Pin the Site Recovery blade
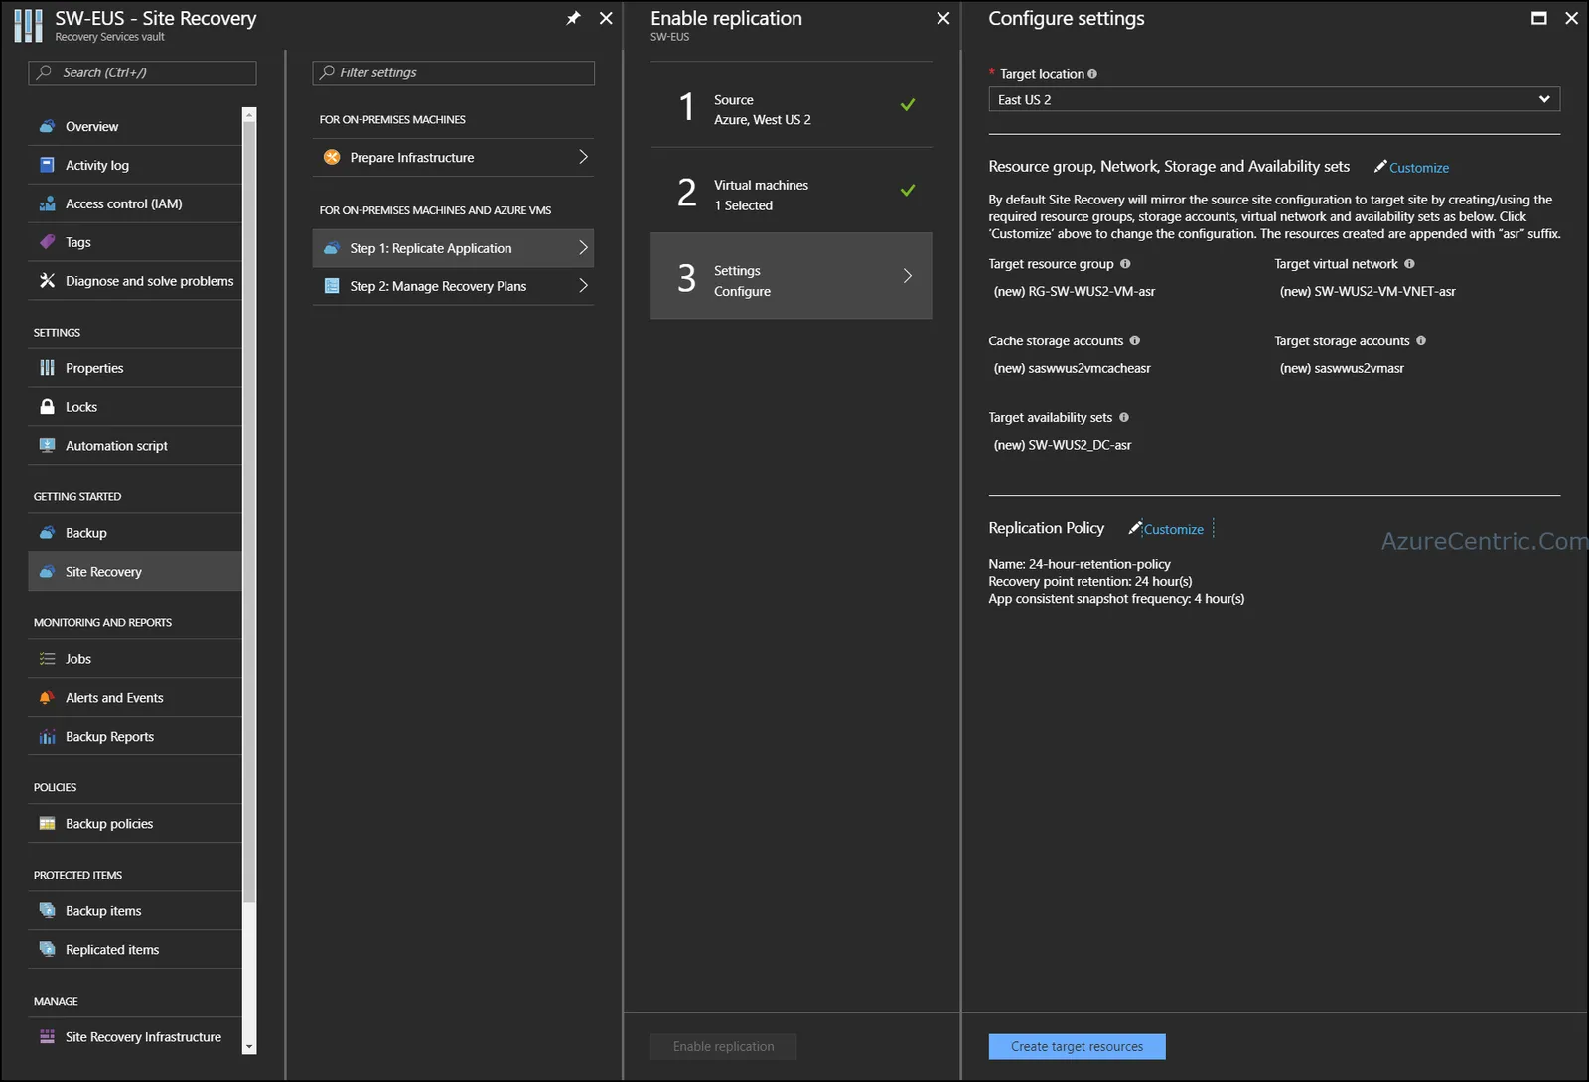Screen dimensions: 1589x1082 pos(573,18)
